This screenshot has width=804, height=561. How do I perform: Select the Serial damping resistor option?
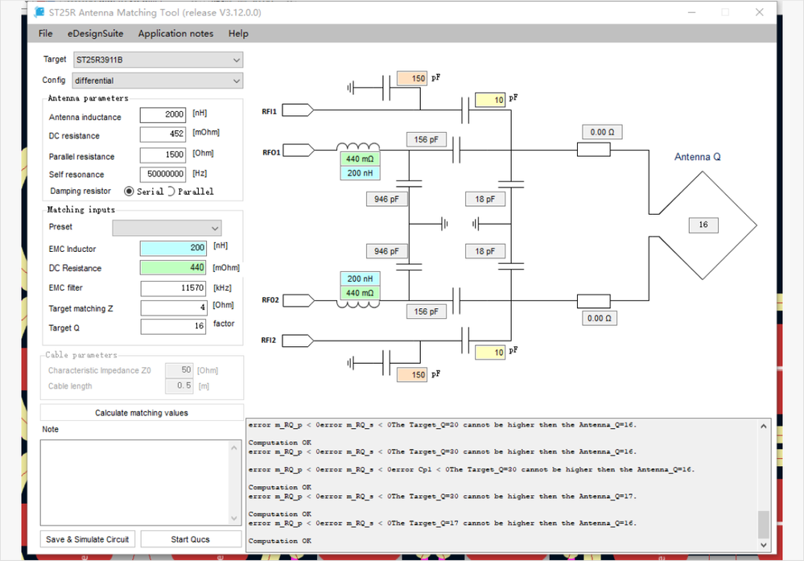point(129,192)
